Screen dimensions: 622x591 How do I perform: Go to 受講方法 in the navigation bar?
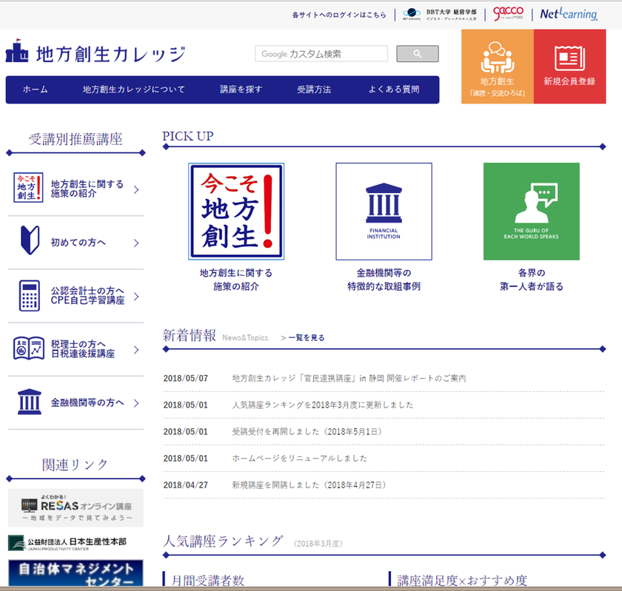tap(314, 90)
